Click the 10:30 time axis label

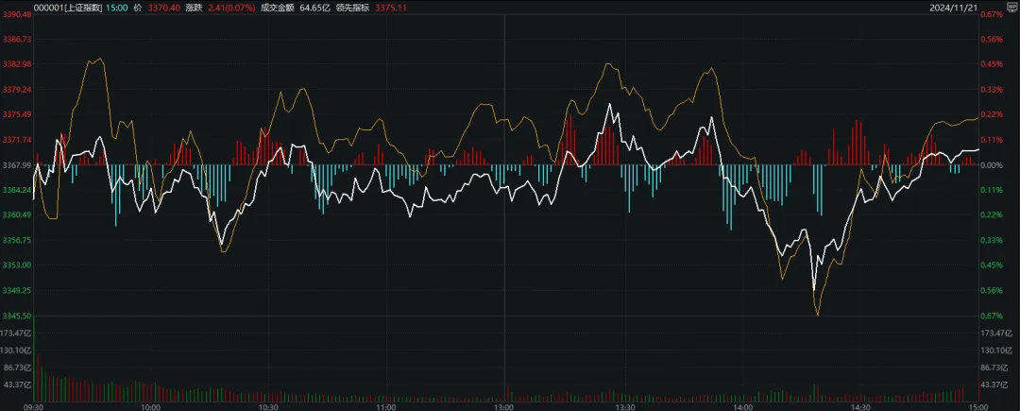pyautogui.click(x=268, y=405)
